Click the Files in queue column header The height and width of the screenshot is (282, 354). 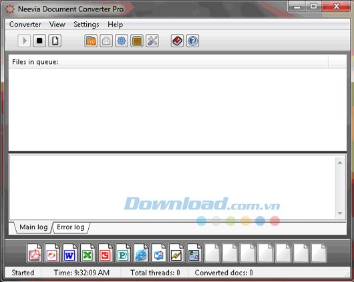click(168, 62)
